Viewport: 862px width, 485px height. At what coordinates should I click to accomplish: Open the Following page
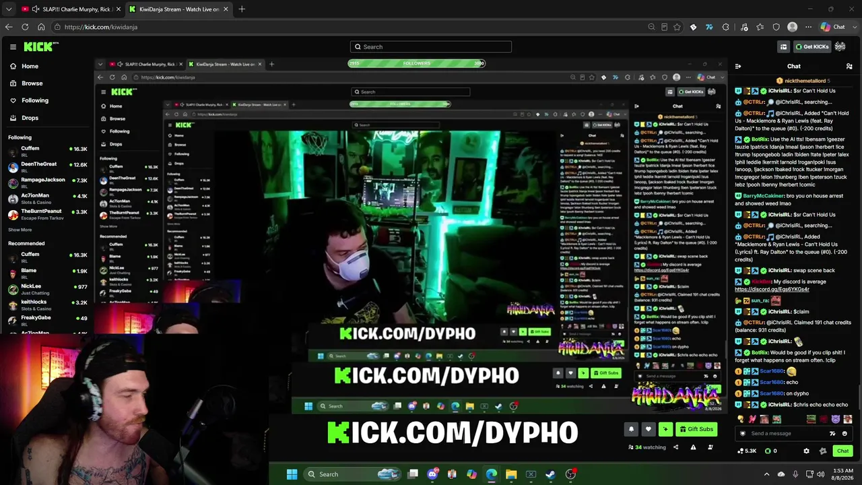pos(34,100)
